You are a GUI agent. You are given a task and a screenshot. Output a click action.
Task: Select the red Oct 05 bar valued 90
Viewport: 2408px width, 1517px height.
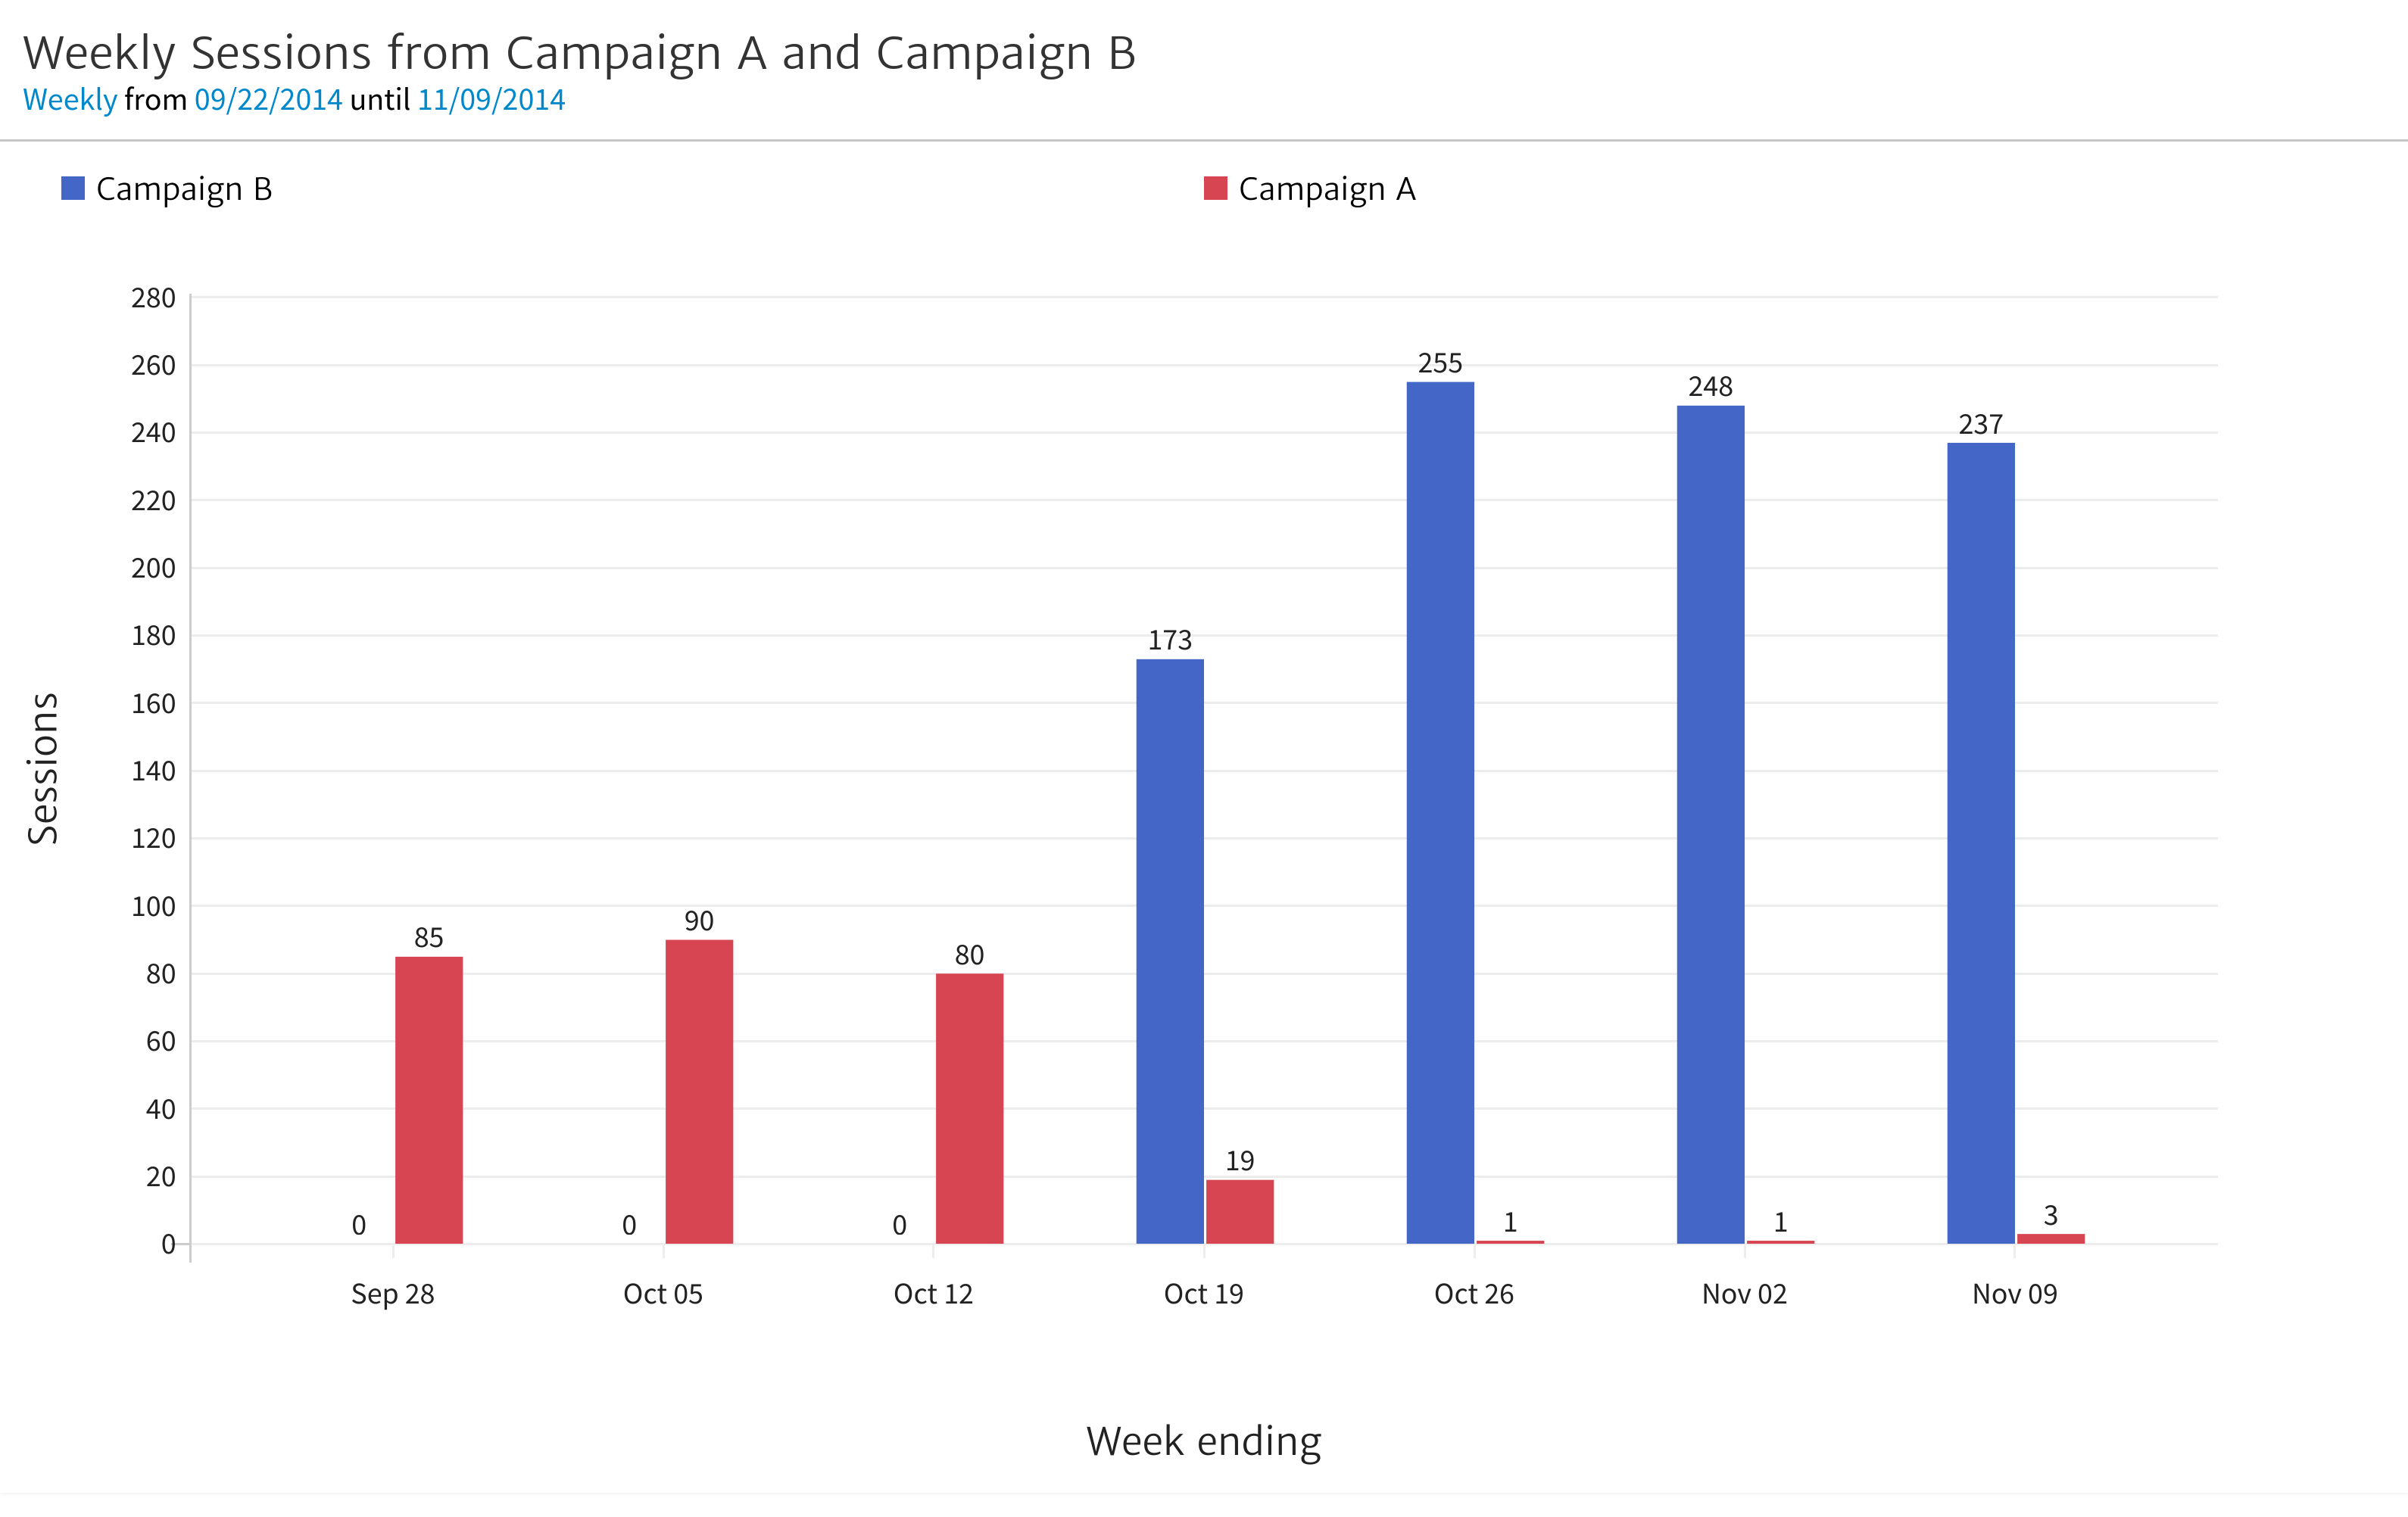tap(699, 1091)
